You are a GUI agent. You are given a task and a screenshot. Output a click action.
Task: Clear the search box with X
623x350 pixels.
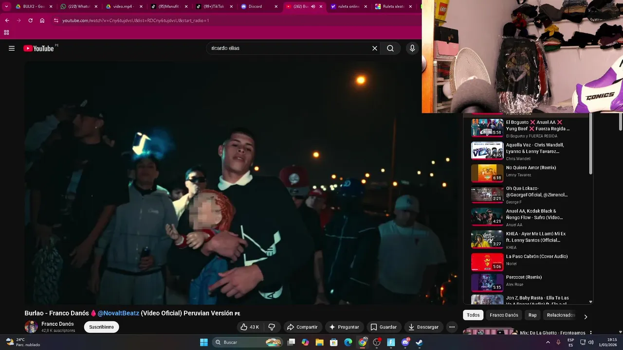[x=375, y=48]
